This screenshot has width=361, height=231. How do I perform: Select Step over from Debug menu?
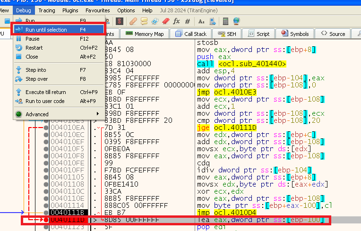(x=36, y=79)
